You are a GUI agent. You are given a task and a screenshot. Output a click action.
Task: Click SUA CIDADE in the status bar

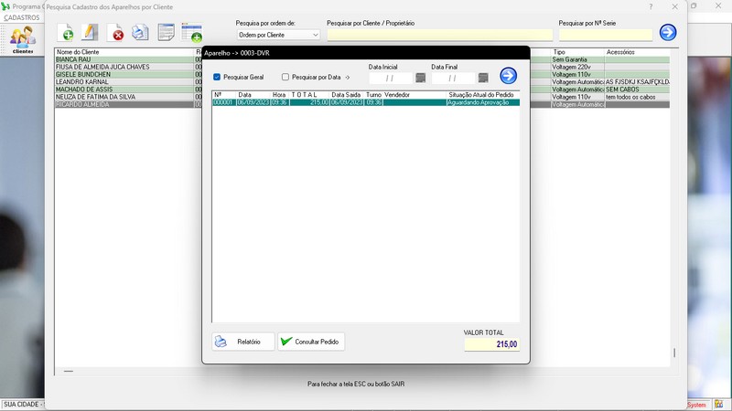pos(22,405)
